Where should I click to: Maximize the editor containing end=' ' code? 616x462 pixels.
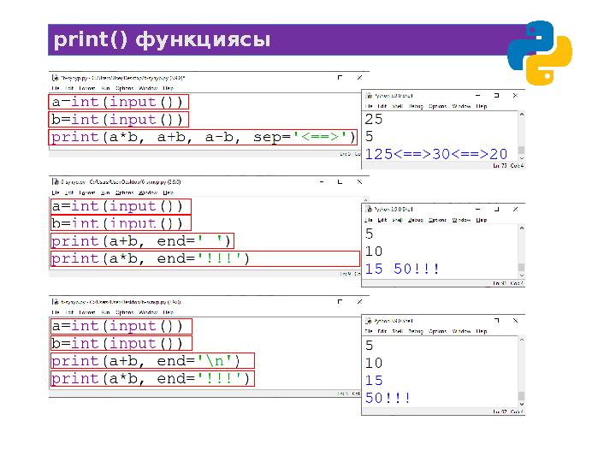tap(340, 182)
